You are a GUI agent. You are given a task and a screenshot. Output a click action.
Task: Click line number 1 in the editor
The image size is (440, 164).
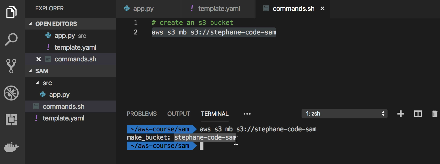coord(136,23)
